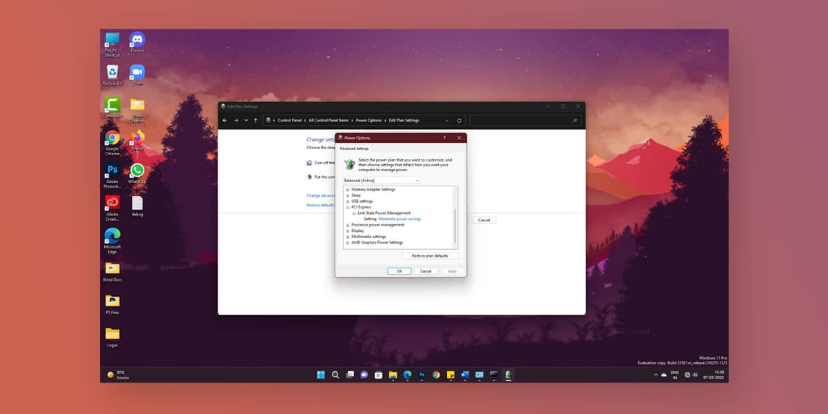The width and height of the screenshot is (828, 414).
Task: Click the taskbar Search magnifier icon
Action: click(x=335, y=375)
